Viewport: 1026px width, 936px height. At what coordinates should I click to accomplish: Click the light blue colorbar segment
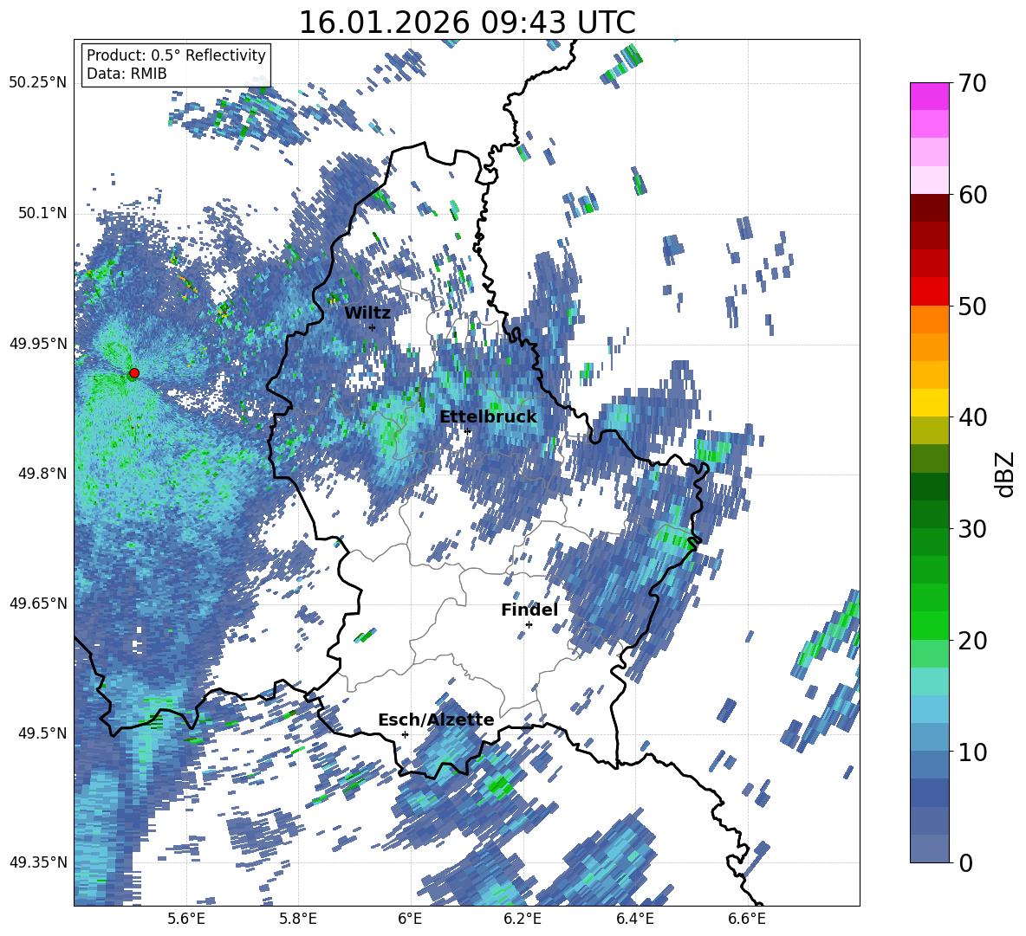coord(929,709)
